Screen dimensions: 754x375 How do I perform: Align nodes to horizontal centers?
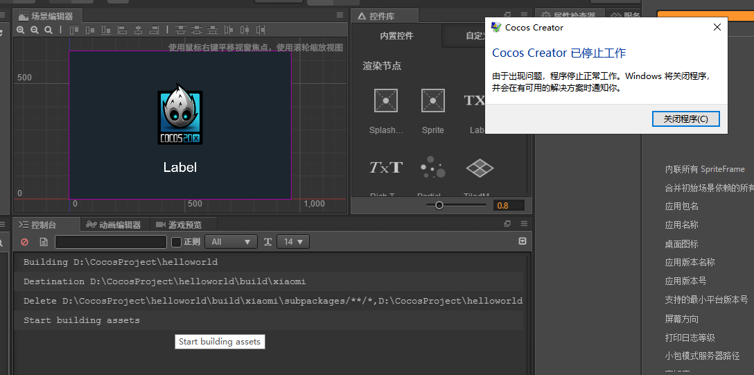point(139,30)
